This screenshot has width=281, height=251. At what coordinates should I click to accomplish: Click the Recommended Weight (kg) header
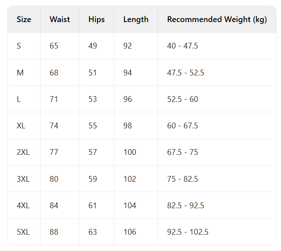(217, 19)
